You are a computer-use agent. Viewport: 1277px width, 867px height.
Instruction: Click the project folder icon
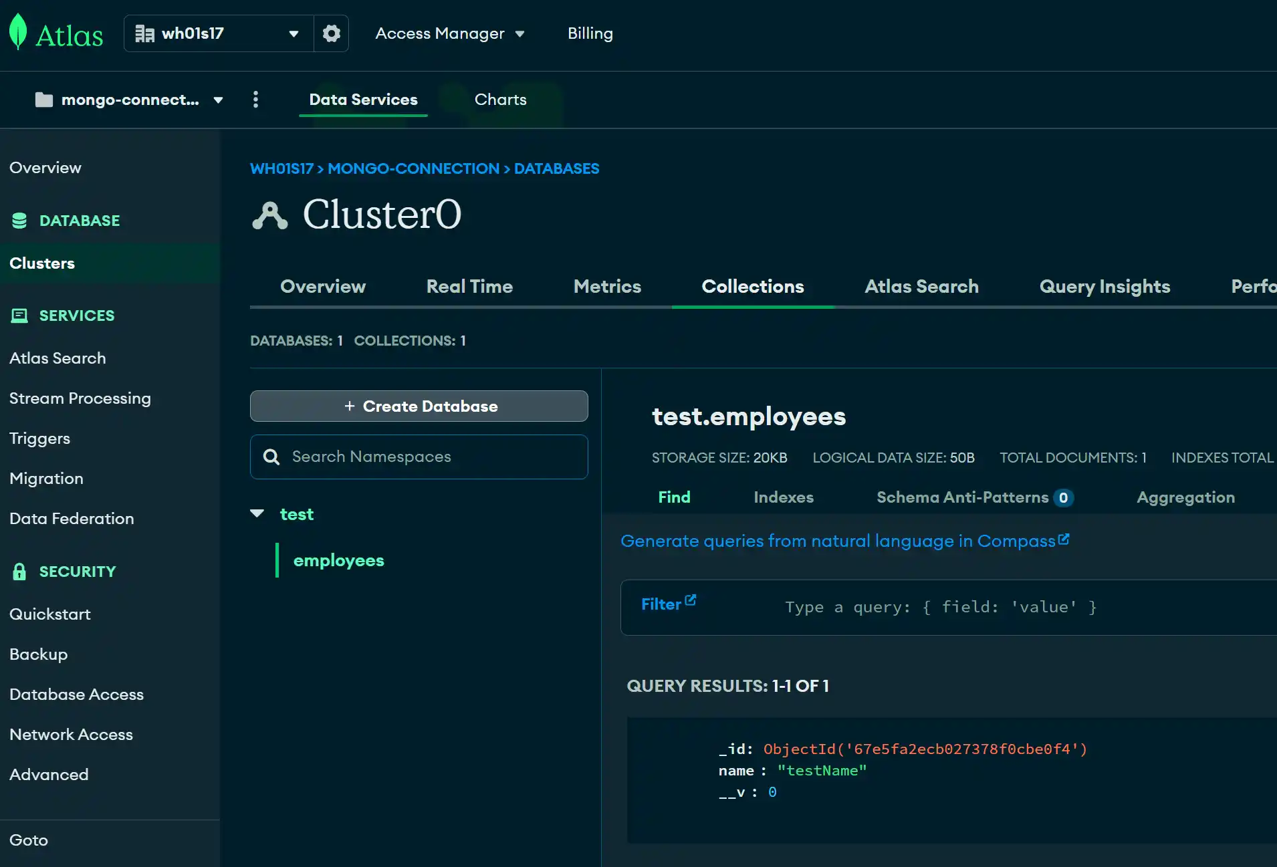pyautogui.click(x=44, y=100)
